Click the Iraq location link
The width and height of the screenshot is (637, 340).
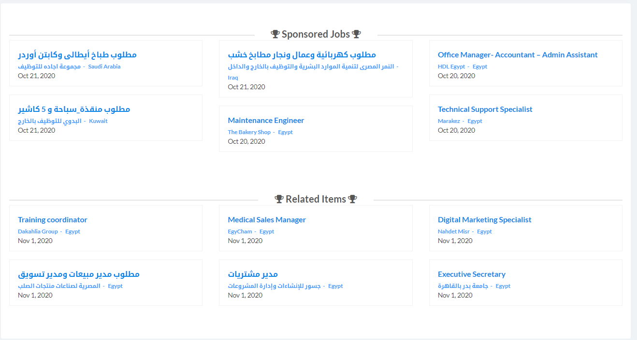click(x=233, y=78)
